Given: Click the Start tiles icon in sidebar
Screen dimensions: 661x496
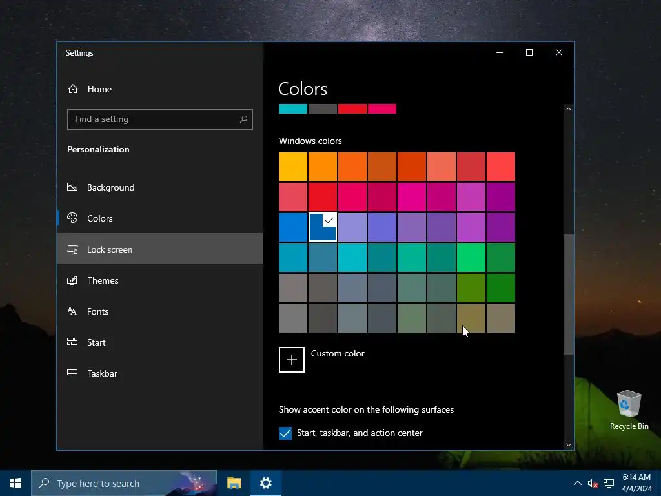Looking at the screenshot, I should click(x=72, y=342).
